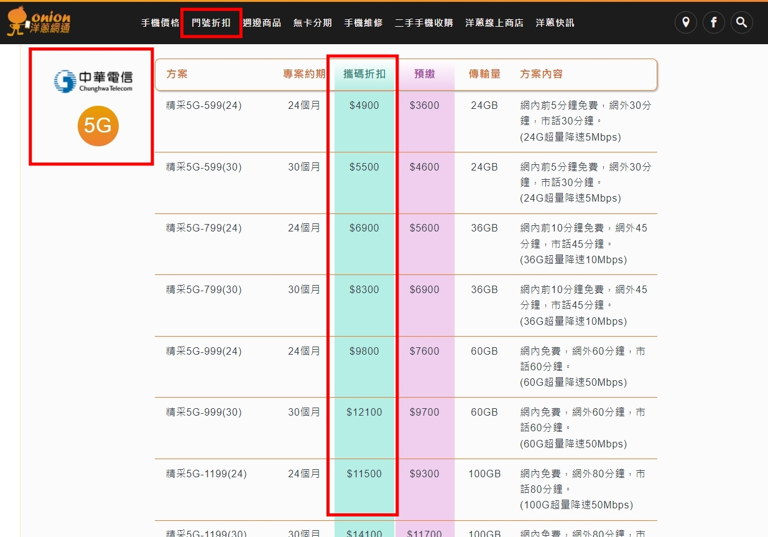Open the 手機維修 menu
768x537 pixels.
[363, 23]
